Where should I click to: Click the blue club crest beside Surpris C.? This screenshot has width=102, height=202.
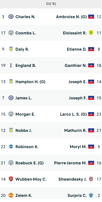[x=91, y=195]
